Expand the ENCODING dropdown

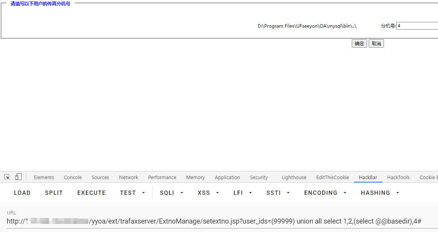tap(325, 193)
